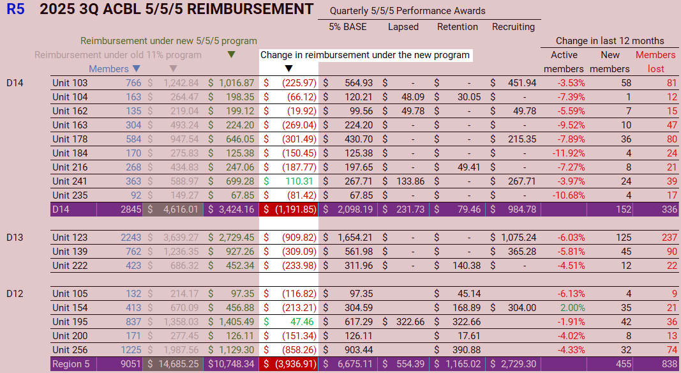Click the Unit 216 row label
This screenshot has width=681, height=373.
[70, 167]
